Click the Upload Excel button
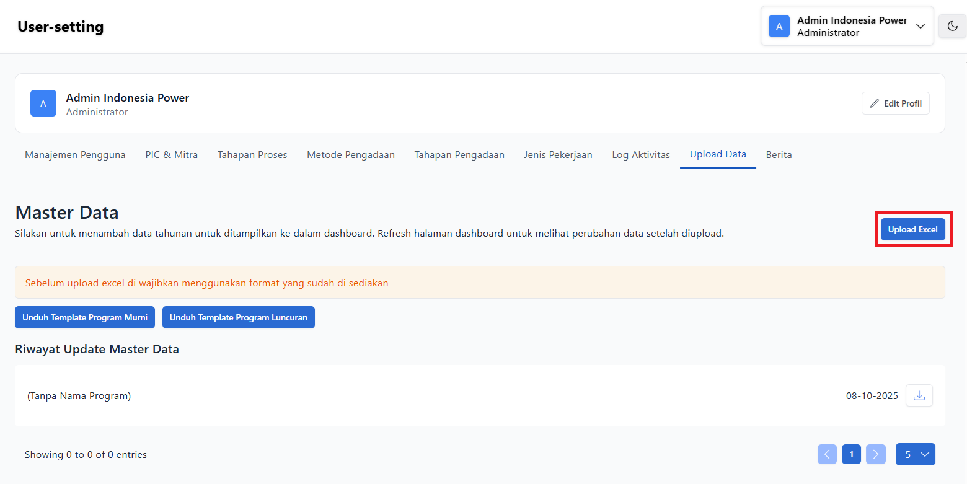 912,229
